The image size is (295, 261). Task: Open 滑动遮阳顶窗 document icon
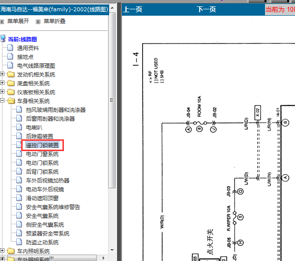coord(19,198)
